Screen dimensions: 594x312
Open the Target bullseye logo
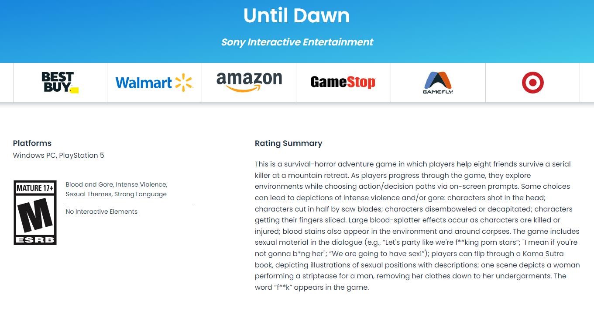tap(532, 83)
